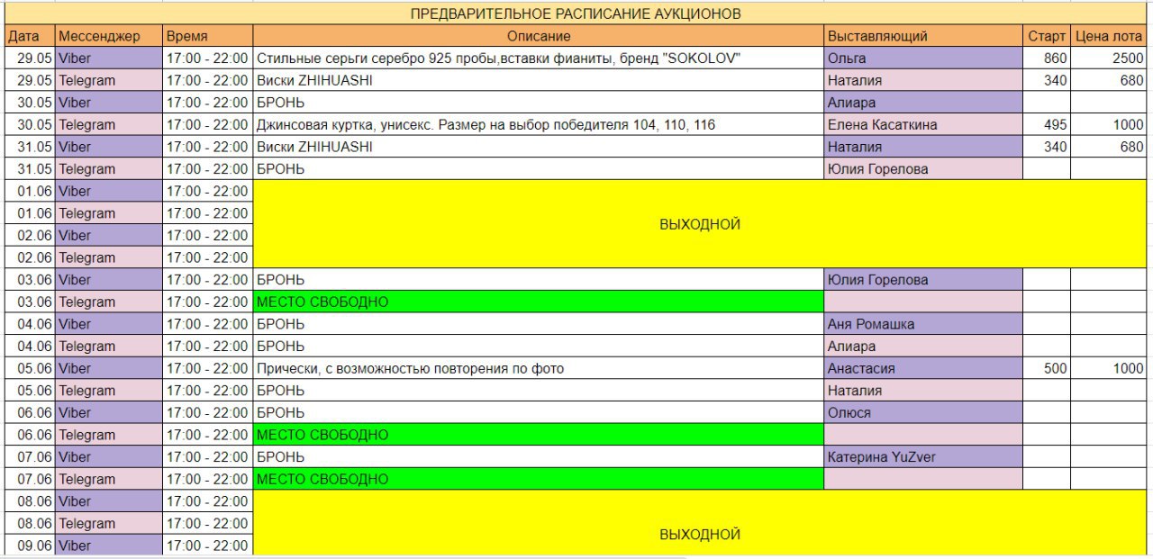Select the 'Цена лота' column header
Screen dimensions: 1153x559
tap(1110, 36)
